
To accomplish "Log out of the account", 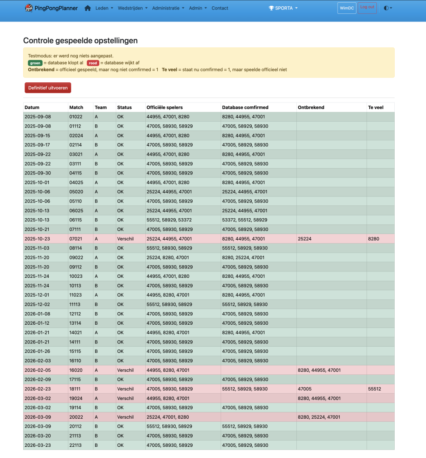I will (367, 8).
